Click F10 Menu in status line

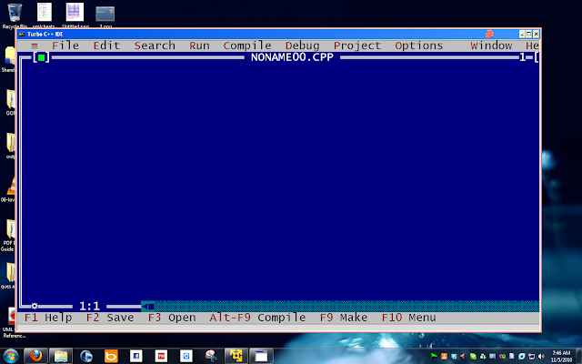click(x=408, y=318)
